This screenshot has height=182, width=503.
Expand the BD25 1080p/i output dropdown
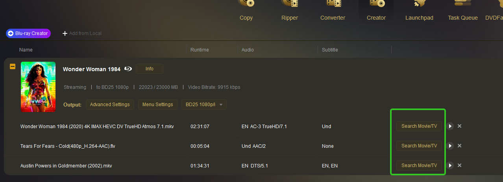(x=204, y=105)
